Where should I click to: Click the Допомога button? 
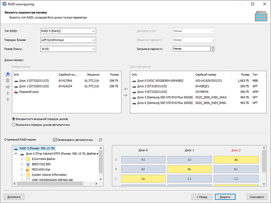14,197
